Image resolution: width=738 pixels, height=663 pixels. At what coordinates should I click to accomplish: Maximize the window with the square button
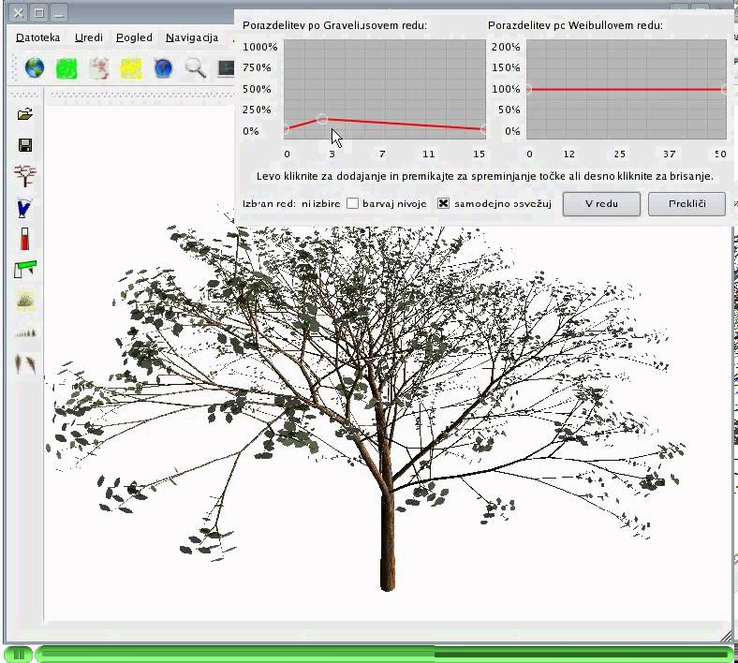point(39,13)
